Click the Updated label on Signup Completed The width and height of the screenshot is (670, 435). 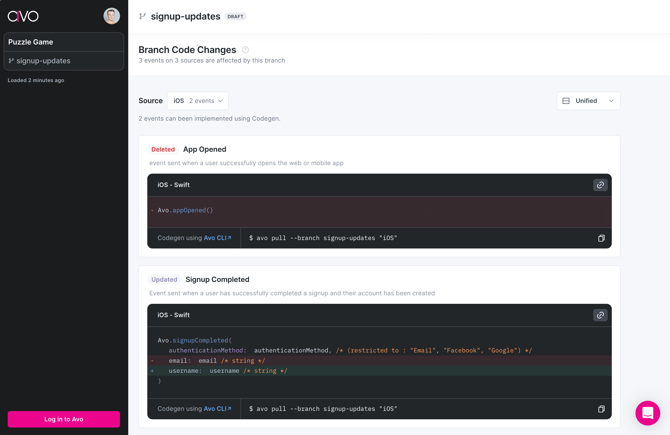tap(164, 279)
